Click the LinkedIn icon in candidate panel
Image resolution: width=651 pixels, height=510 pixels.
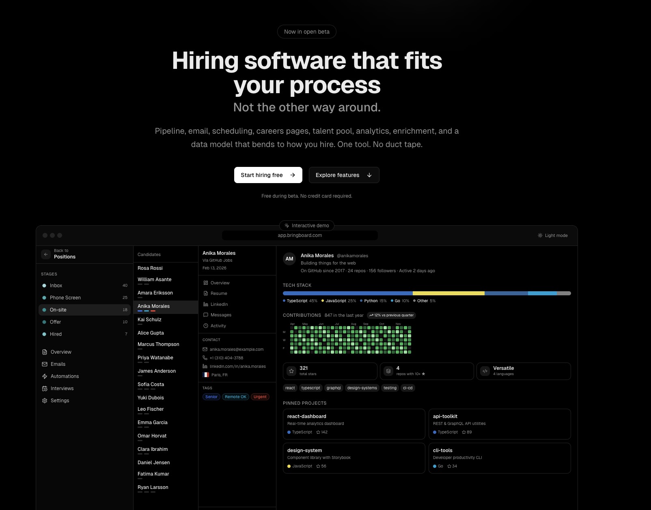(205, 304)
